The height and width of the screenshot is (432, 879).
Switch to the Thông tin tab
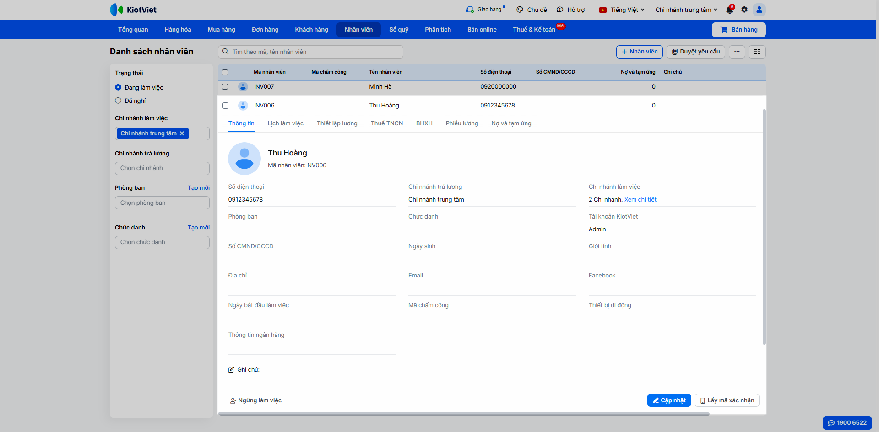tap(241, 123)
